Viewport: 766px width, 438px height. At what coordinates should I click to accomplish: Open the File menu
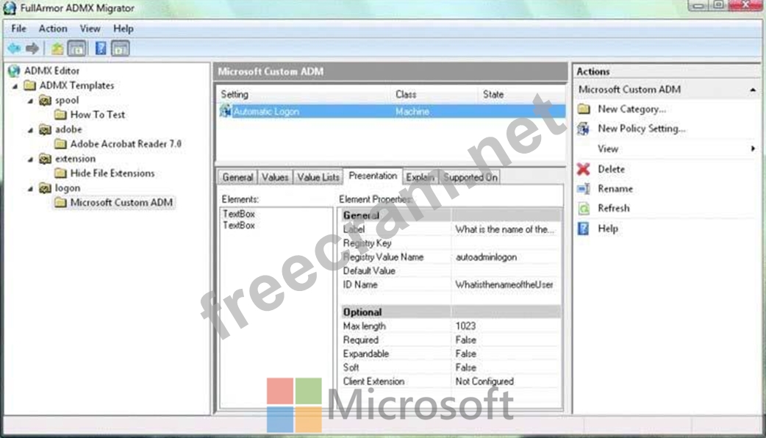pyautogui.click(x=18, y=29)
